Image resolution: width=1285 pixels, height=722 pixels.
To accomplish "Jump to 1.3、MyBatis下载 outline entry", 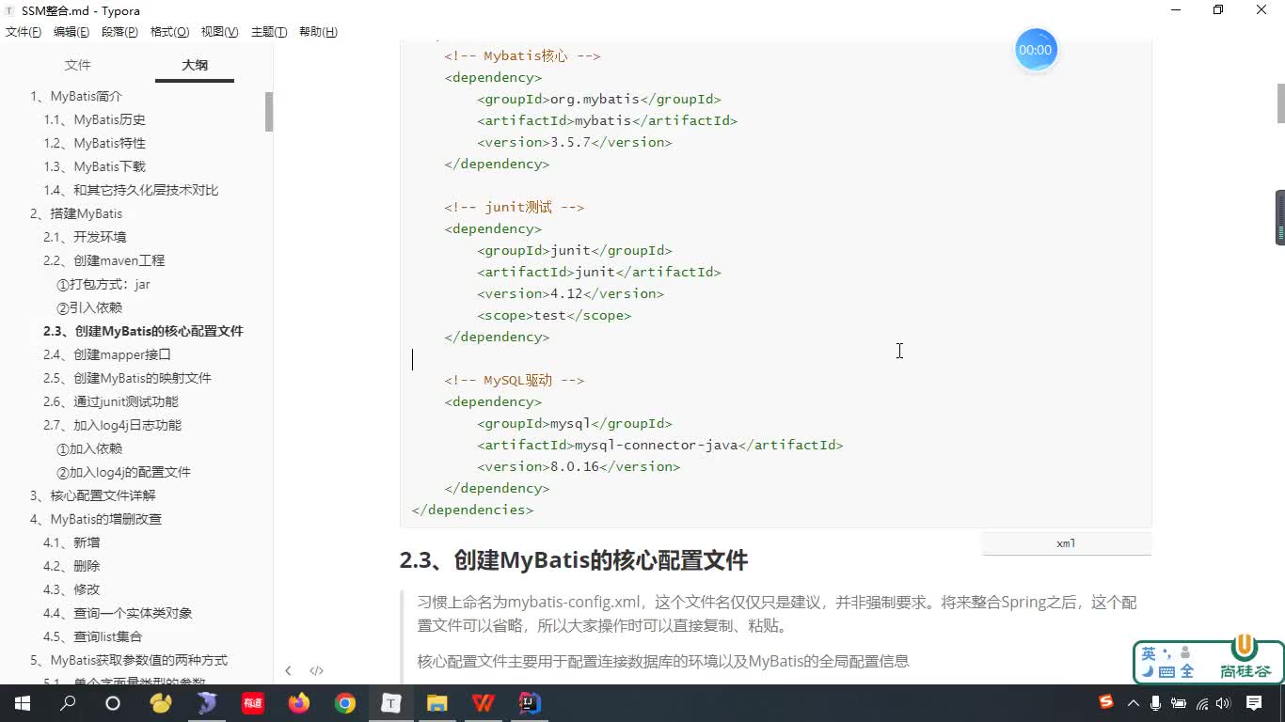I will [x=94, y=166].
